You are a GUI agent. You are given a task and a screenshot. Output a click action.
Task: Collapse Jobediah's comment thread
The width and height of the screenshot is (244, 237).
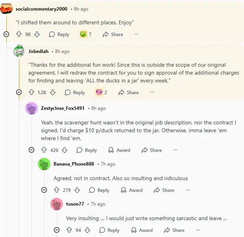19,93
